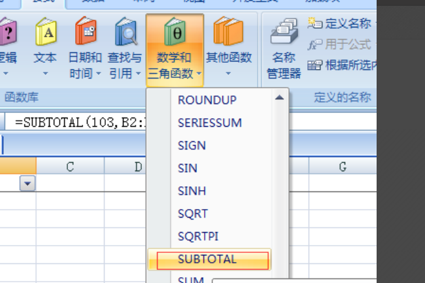Open the Text (文本) functions book icon
This screenshot has width=425, height=283.
pos(45,31)
